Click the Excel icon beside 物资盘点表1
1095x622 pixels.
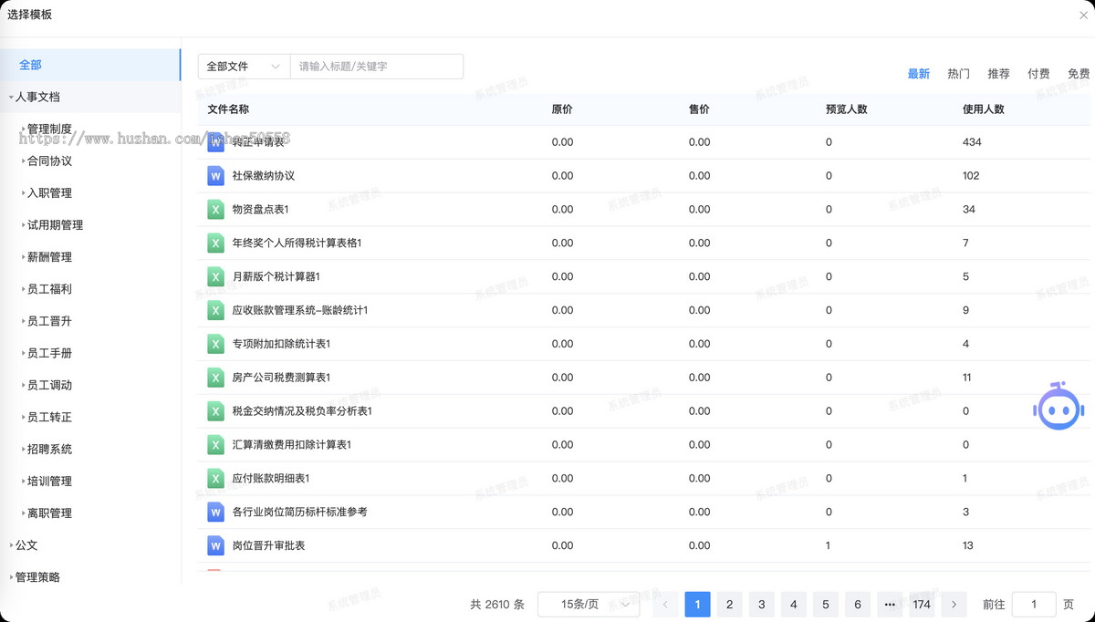click(216, 209)
